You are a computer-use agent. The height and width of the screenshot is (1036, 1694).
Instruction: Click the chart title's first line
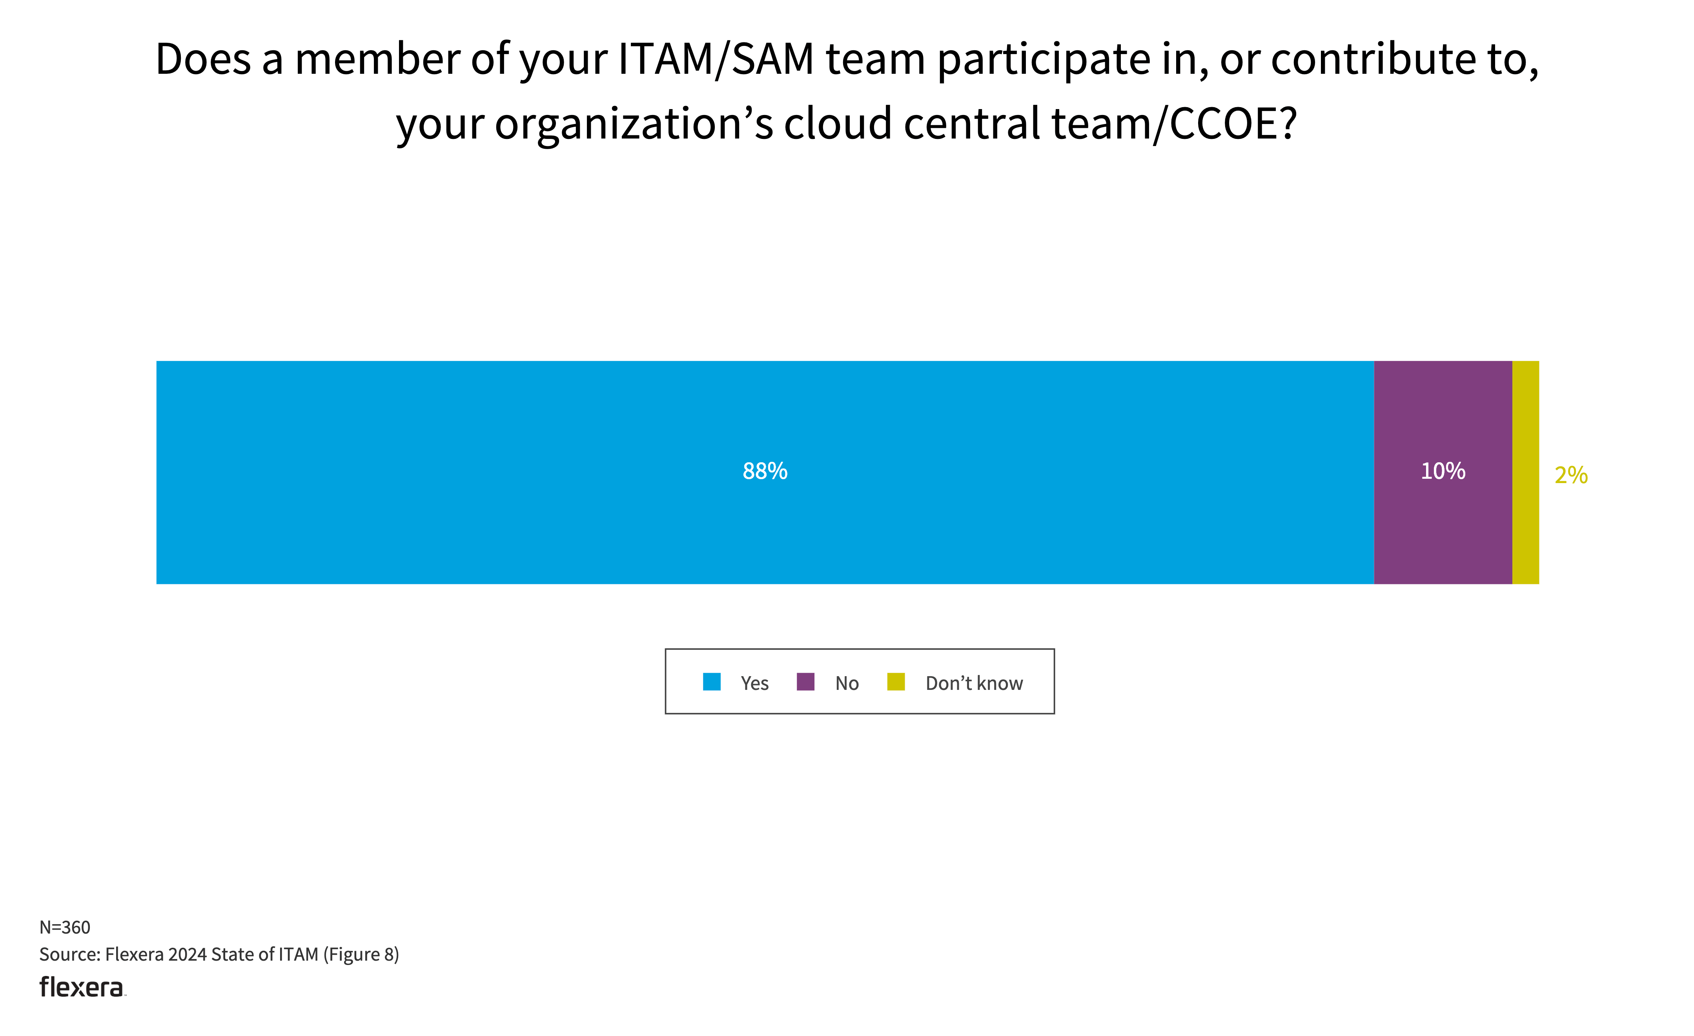[847, 60]
